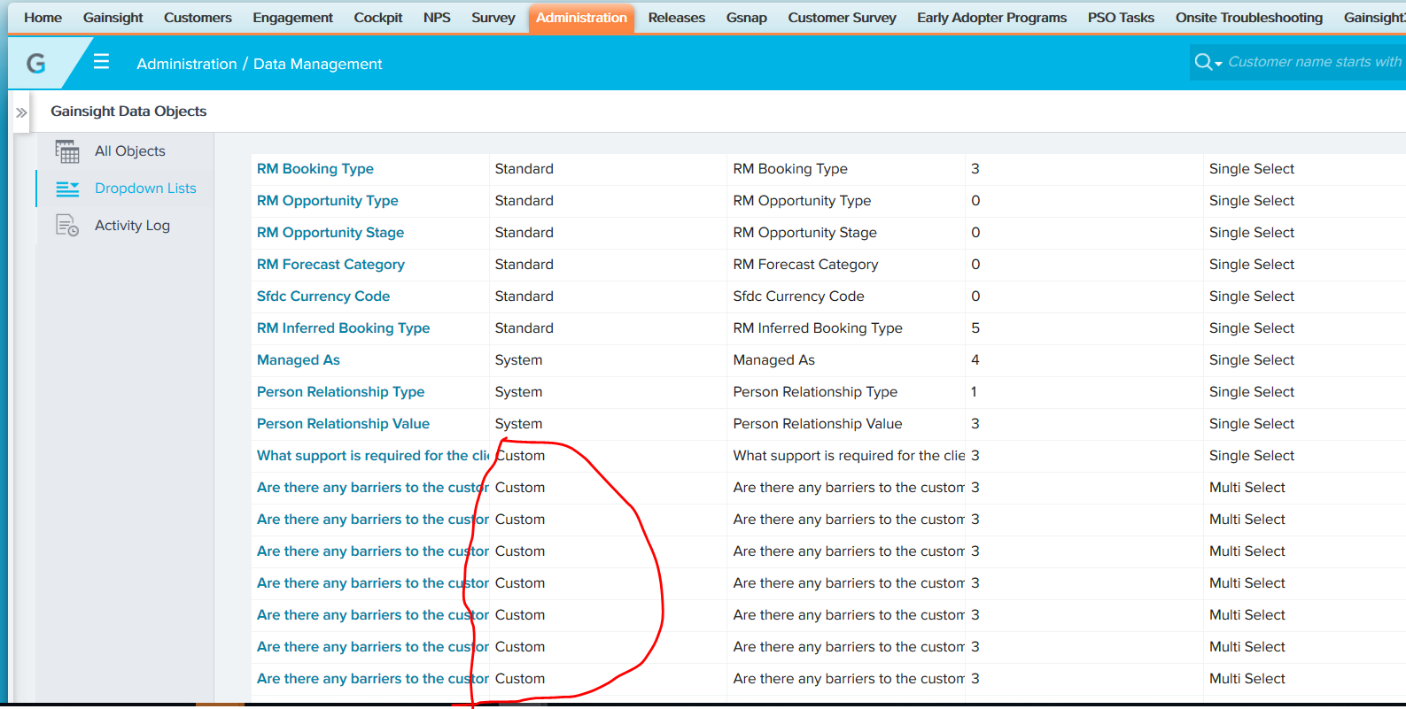Viewport: 1406px width, 709px height.
Task: Click the Gainsight Data Objects heading
Action: click(x=128, y=112)
